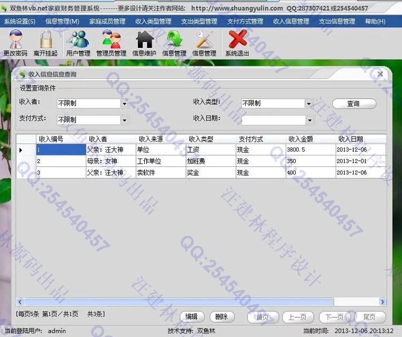Click the grid horizontal scrollbar thumb
Screen dimensions: 402x337
point(179,302)
